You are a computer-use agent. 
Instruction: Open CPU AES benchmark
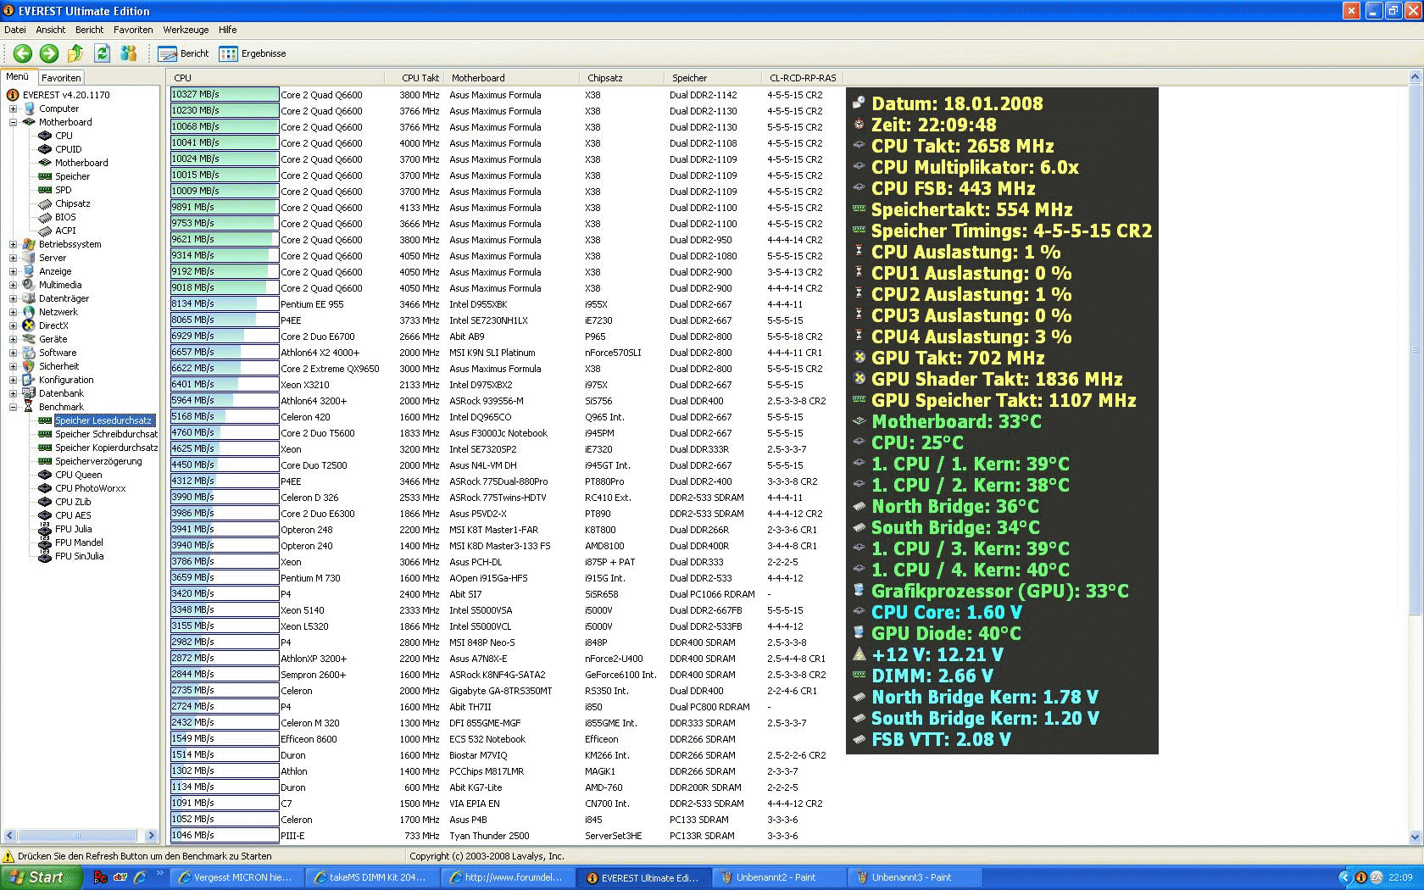click(73, 515)
